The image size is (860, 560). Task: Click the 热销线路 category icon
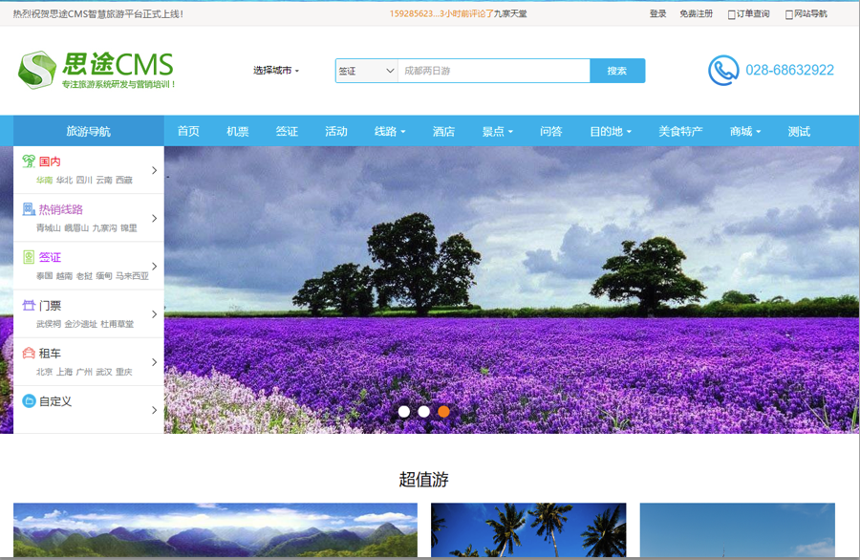(x=29, y=209)
